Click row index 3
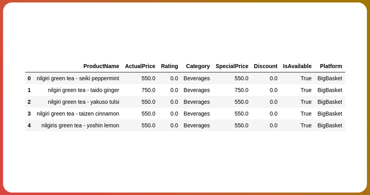Viewport: 370px width, 195px height. (x=29, y=114)
